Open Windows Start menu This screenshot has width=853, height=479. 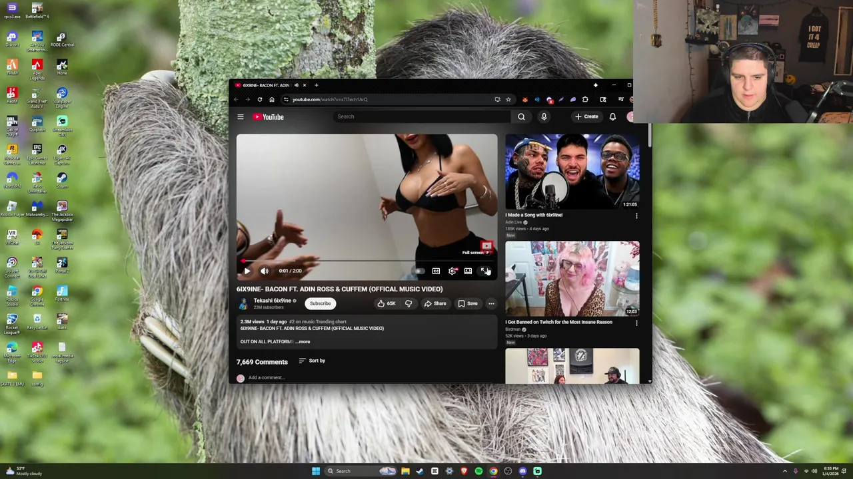click(x=316, y=471)
